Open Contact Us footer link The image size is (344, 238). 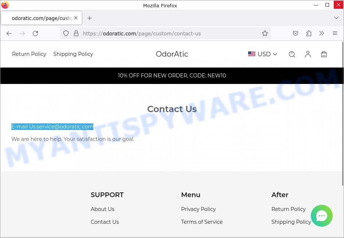pyautogui.click(x=105, y=222)
